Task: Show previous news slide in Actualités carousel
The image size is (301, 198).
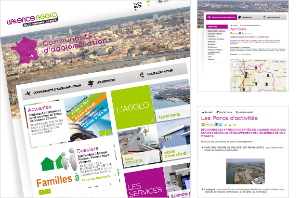Action: pyautogui.click(x=102, y=133)
